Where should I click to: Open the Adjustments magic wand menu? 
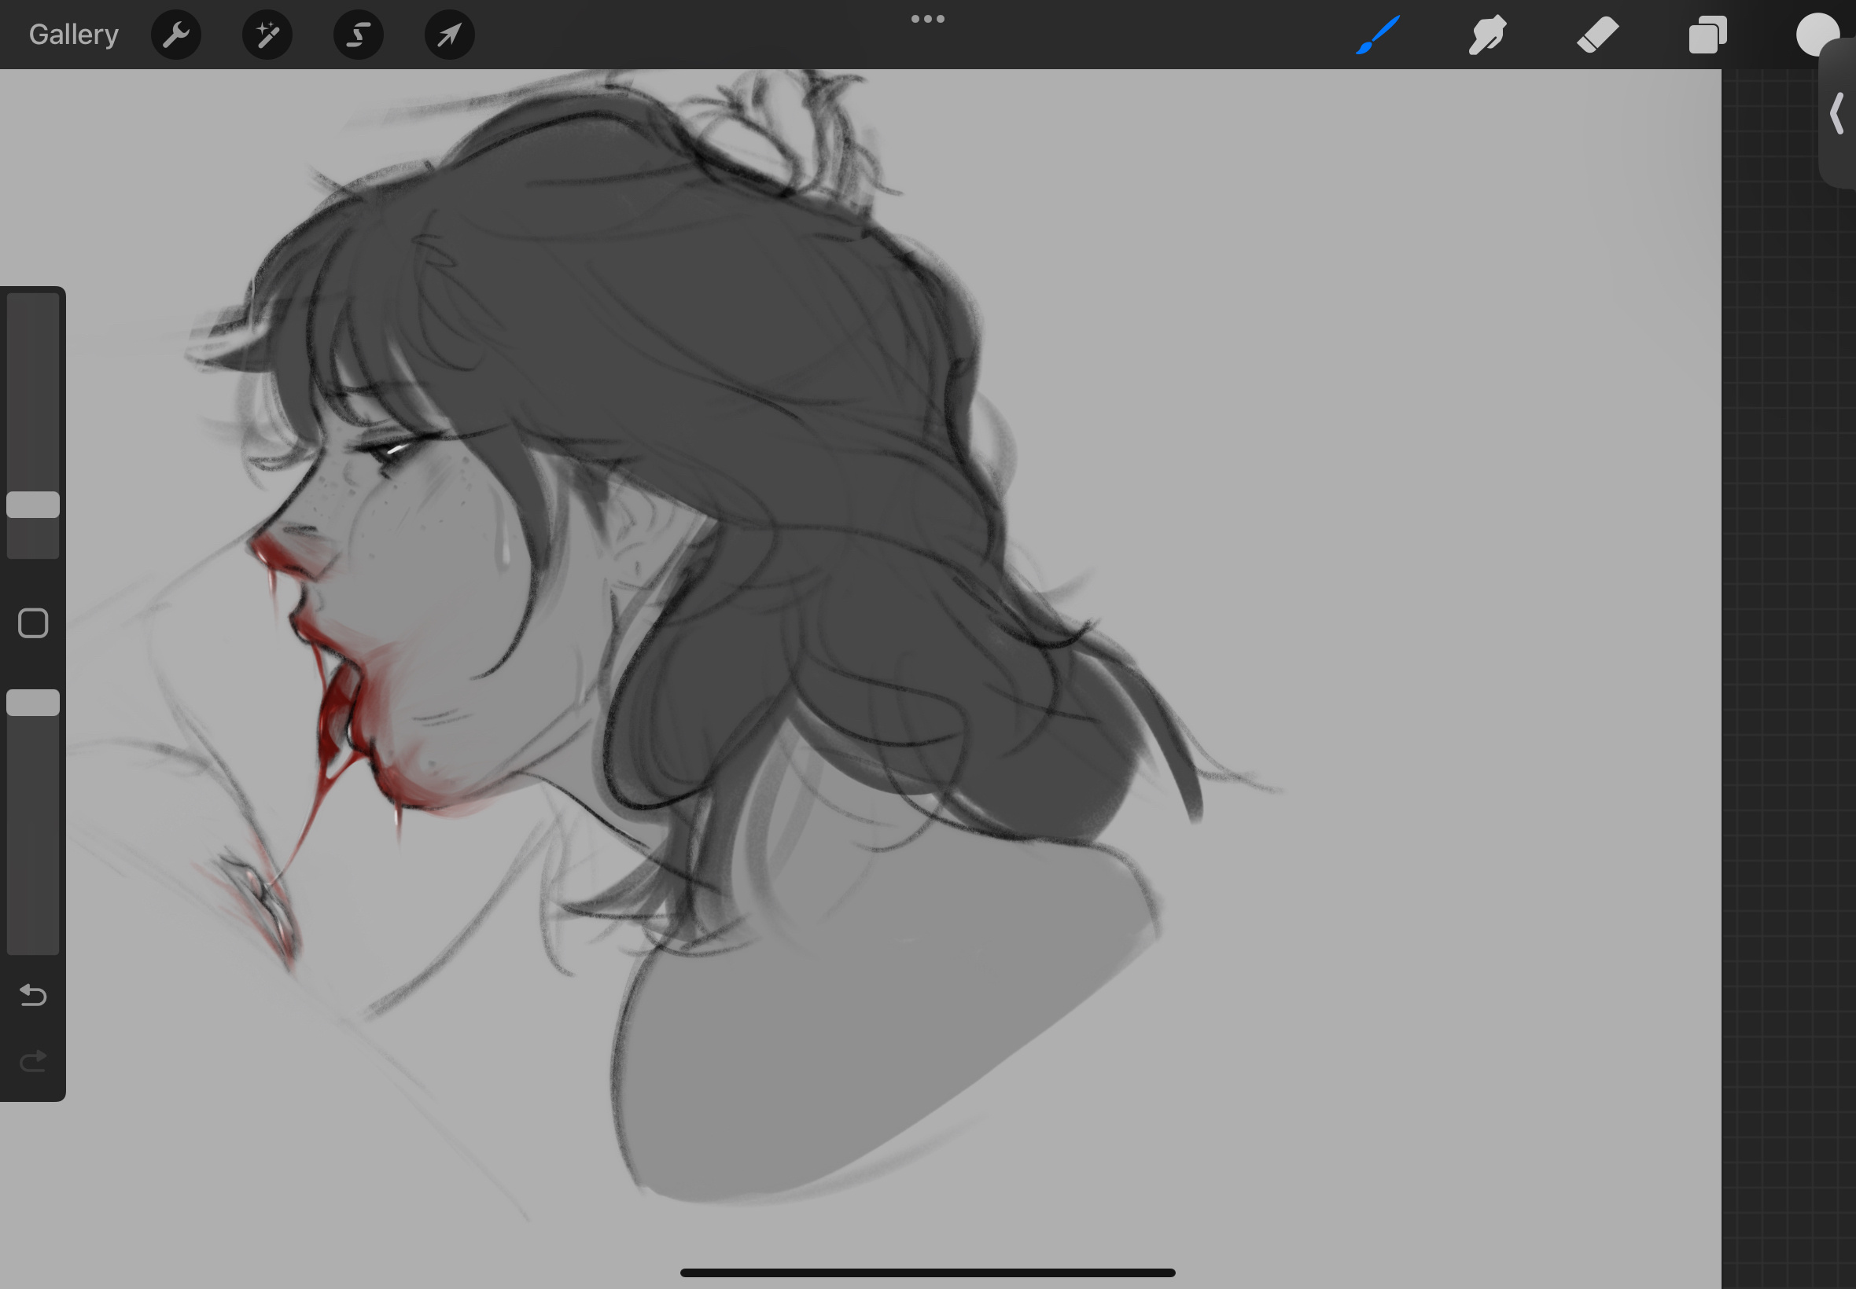point(267,35)
